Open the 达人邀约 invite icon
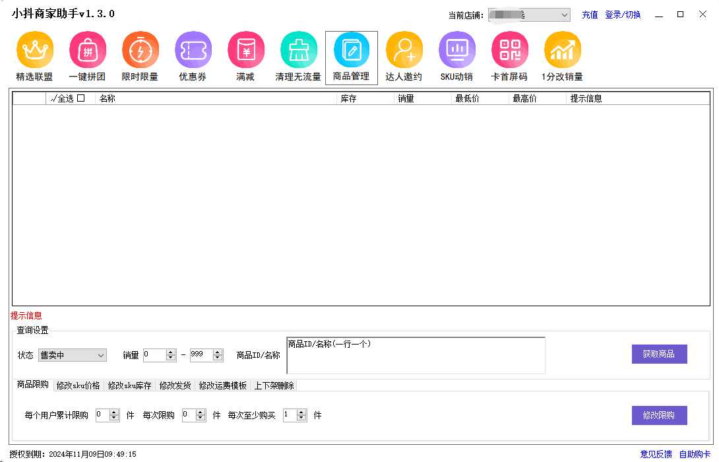 coord(404,50)
